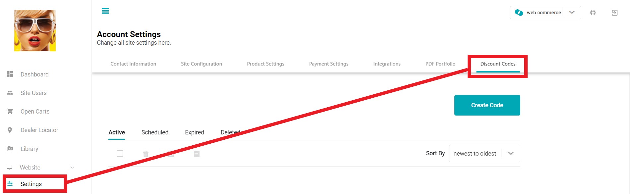This screenshot has height=194, width=630.
Task: Open Dashboard from sidebar icon
Action: [x=10, y=74]
